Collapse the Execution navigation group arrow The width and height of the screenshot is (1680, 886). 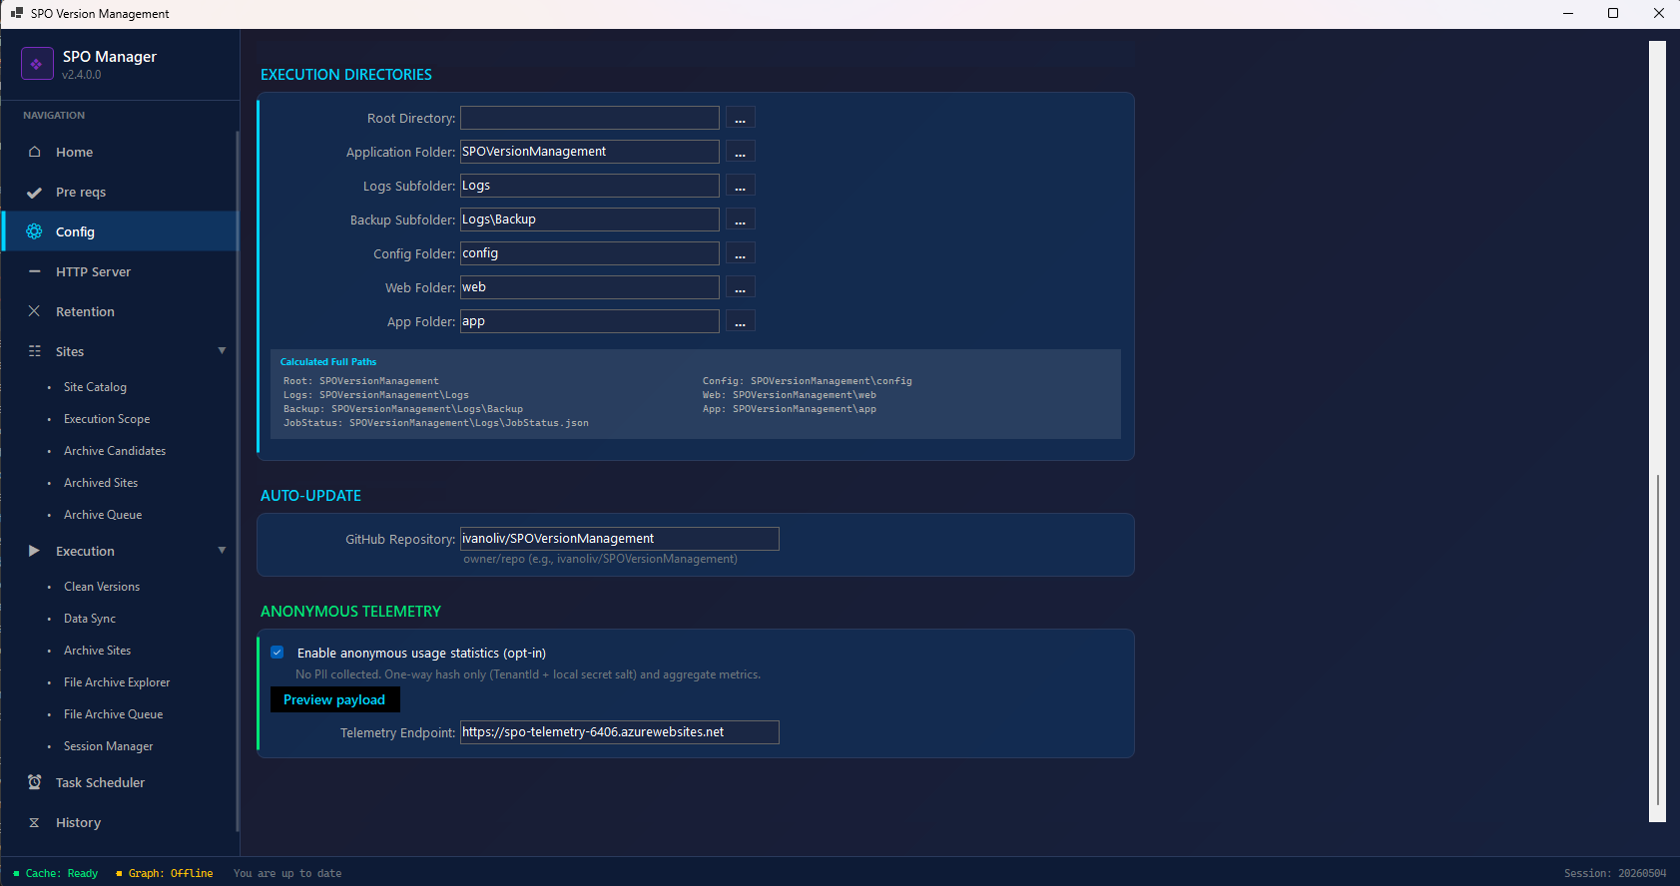tap(222, 551)
